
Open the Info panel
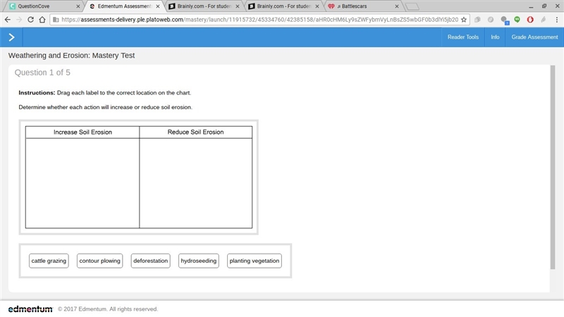point(495,37)
